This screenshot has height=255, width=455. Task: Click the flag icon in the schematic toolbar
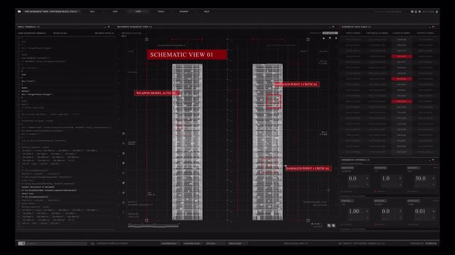tap(330, 38)
